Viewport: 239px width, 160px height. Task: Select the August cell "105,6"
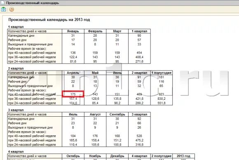click(95, 145)
